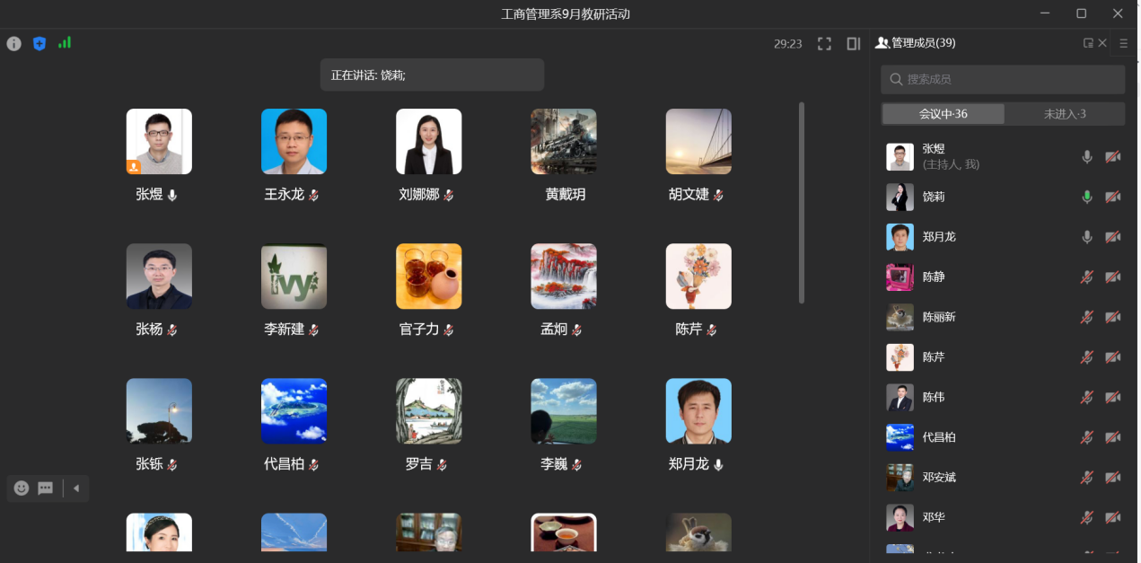Open the three-line menu at top right

1123,43
